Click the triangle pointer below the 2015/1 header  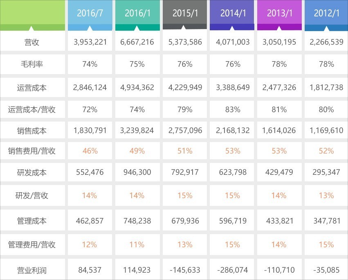184,28
